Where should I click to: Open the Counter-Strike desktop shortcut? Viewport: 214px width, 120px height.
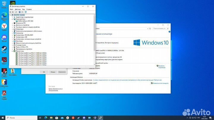[x=4, y=84]
